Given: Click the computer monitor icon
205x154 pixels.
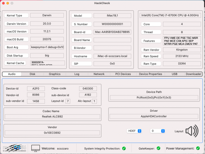Looking at the screenshot, I should (36, 148).
